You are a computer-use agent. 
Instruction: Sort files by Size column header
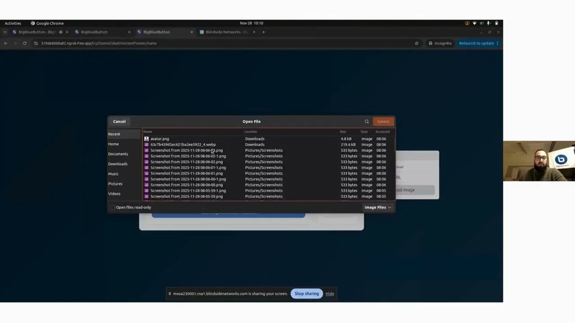coord(343,132)
